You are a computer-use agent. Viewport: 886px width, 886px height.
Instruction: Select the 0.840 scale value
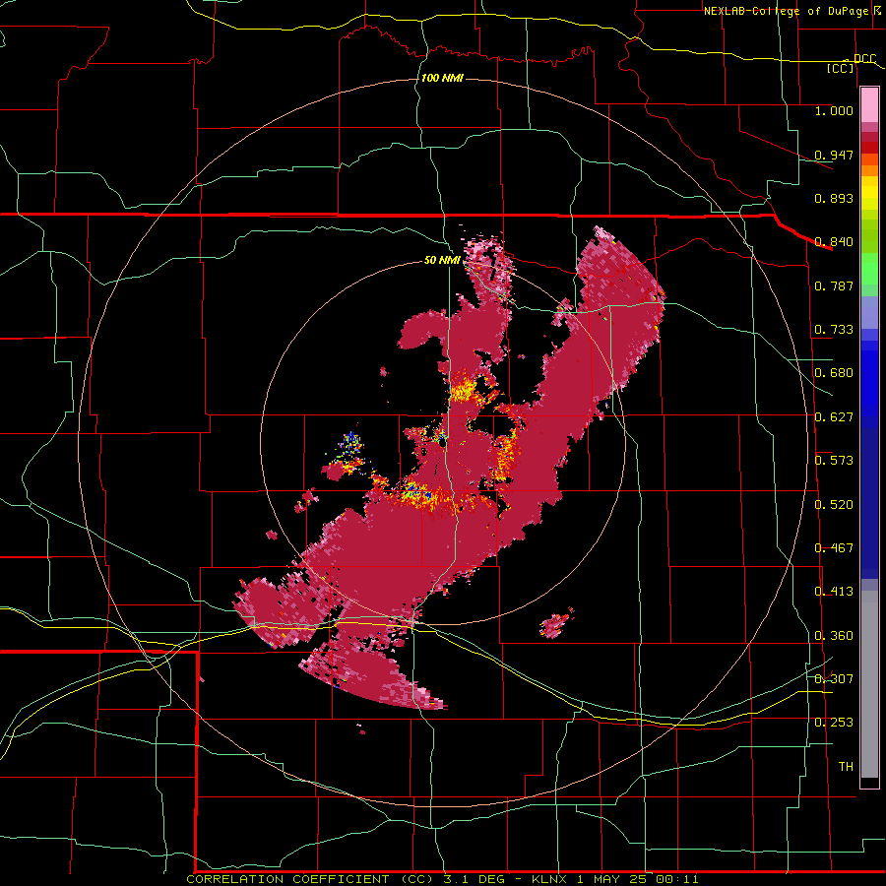pos(834,242)
